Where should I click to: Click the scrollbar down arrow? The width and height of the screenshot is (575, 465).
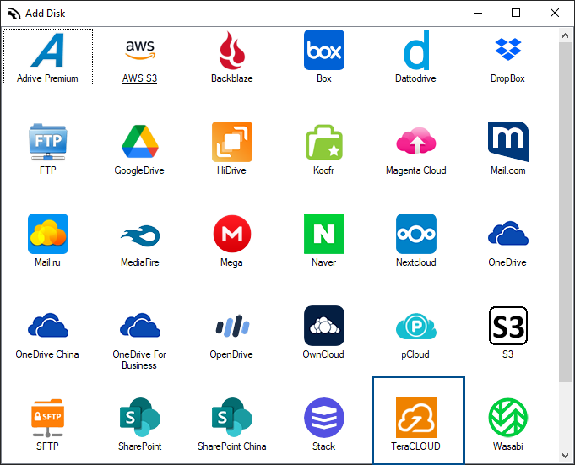point(565,456)
